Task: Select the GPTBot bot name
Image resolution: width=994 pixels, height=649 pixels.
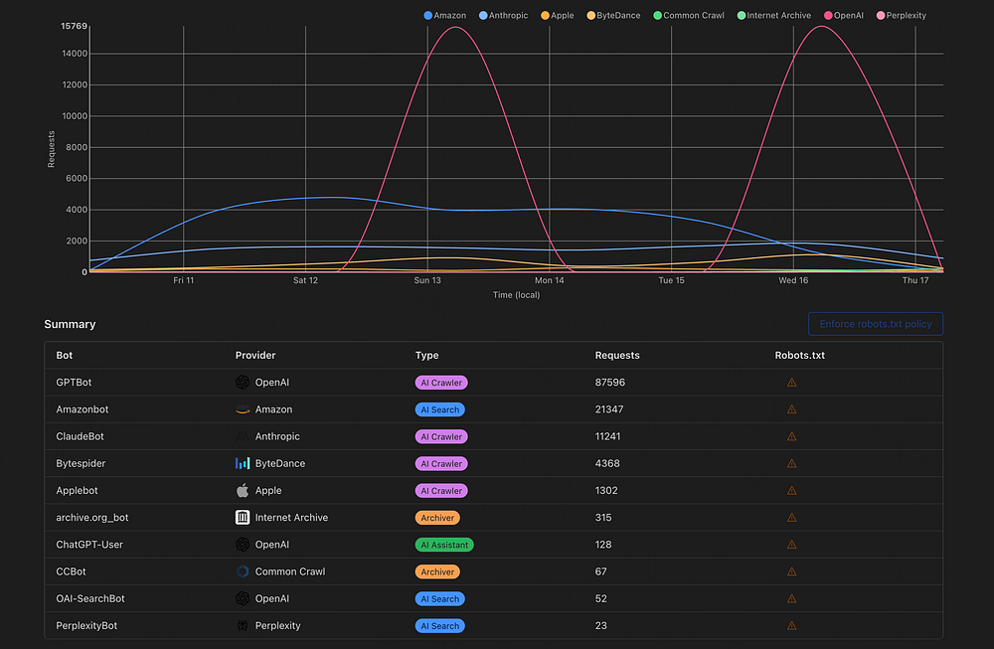Action: tap(74, 383)
